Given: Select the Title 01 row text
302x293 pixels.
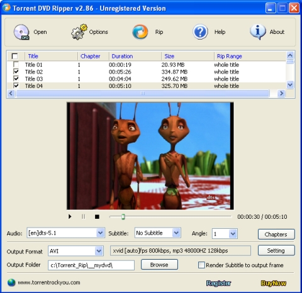Looking at the screenshot, I should (x=33, y=65).
